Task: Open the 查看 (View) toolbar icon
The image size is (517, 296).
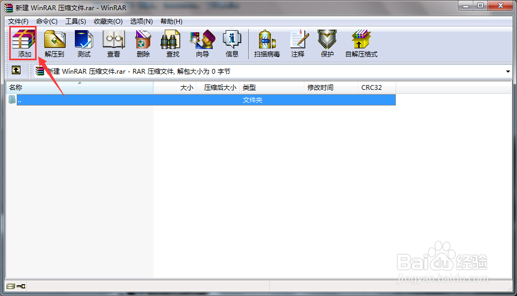Action: click(114, 43)
